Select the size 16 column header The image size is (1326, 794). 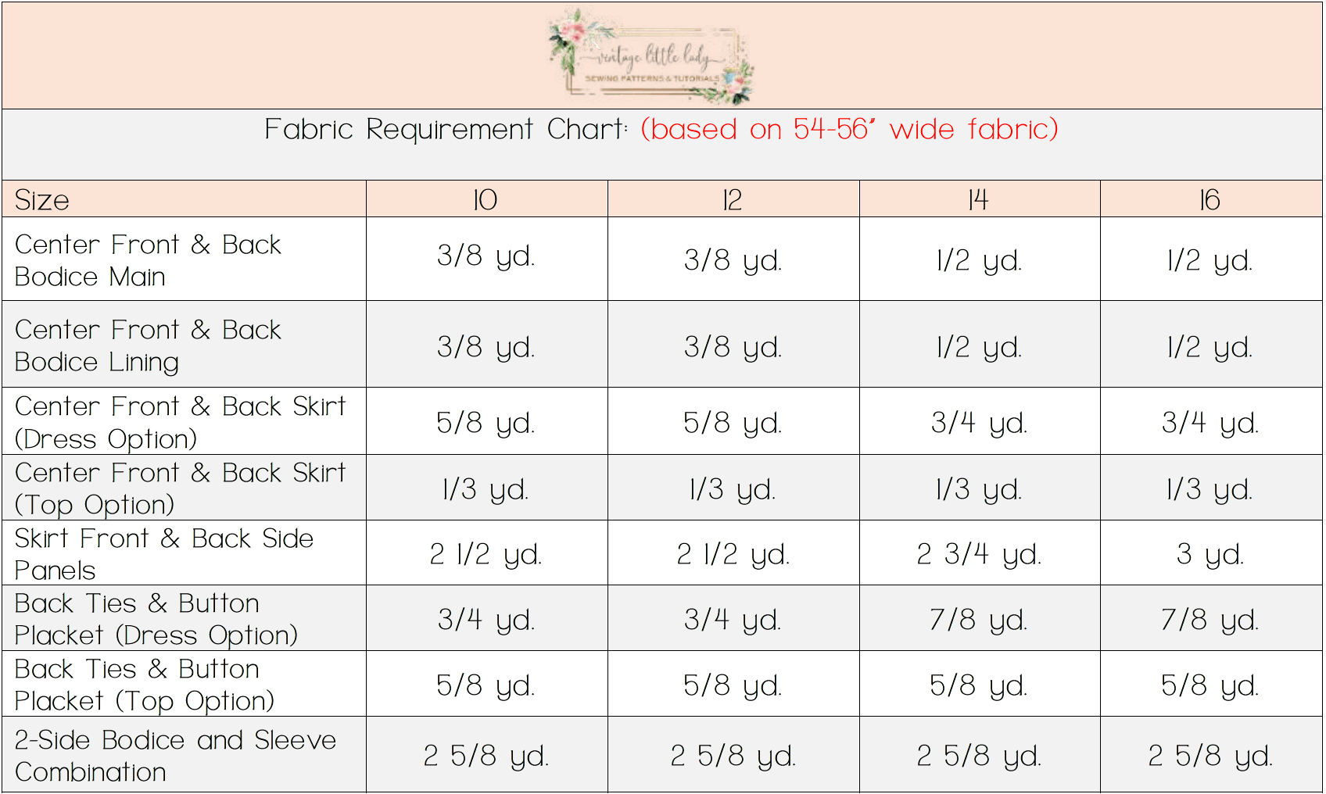[1210, 200]
